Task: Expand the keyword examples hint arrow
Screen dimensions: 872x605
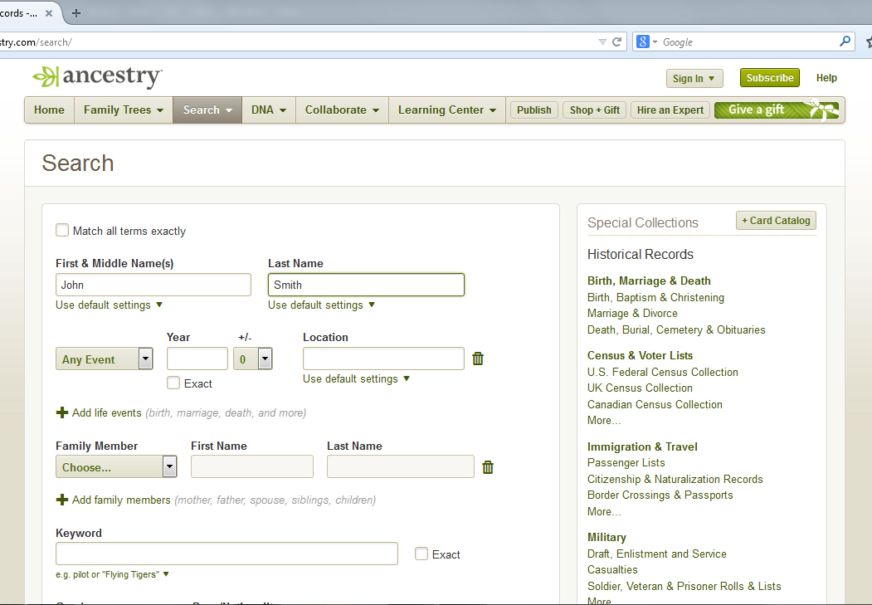Action: coord(166,573)
